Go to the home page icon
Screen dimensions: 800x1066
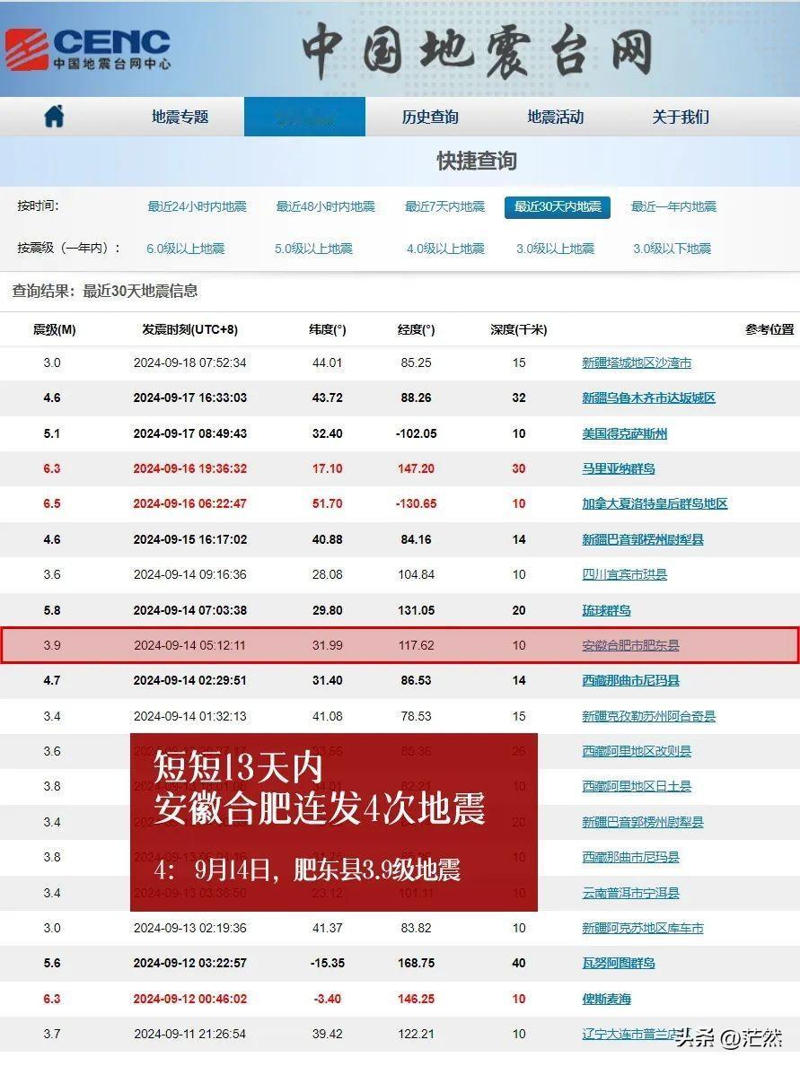click(x=54, y=117)
